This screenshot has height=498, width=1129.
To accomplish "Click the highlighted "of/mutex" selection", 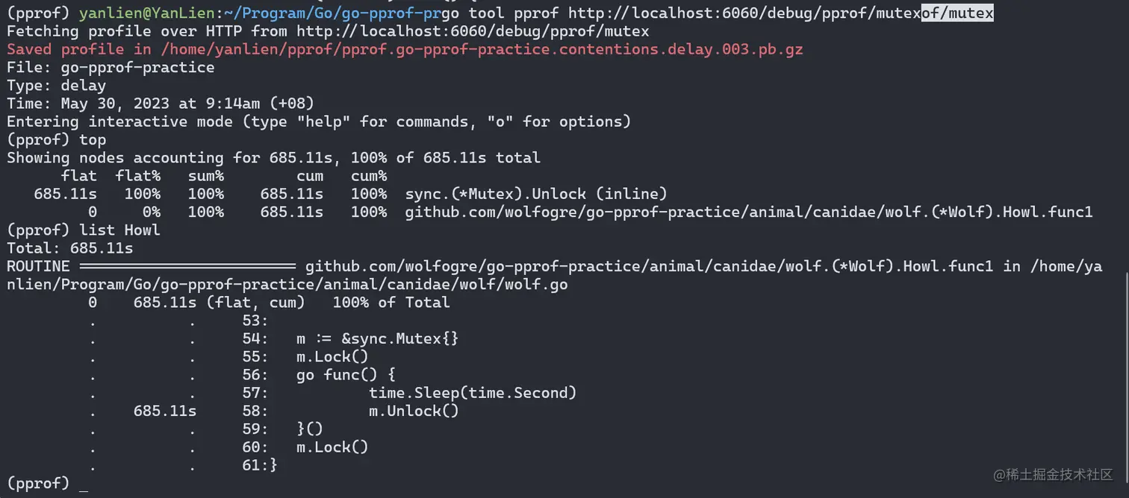I will click(957, 13).
